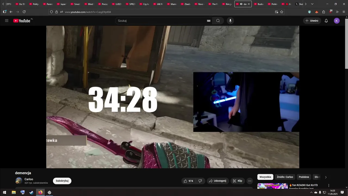Open the uBlock extension with 55 badge
The image size is (348, 196).
pos(331,12)
